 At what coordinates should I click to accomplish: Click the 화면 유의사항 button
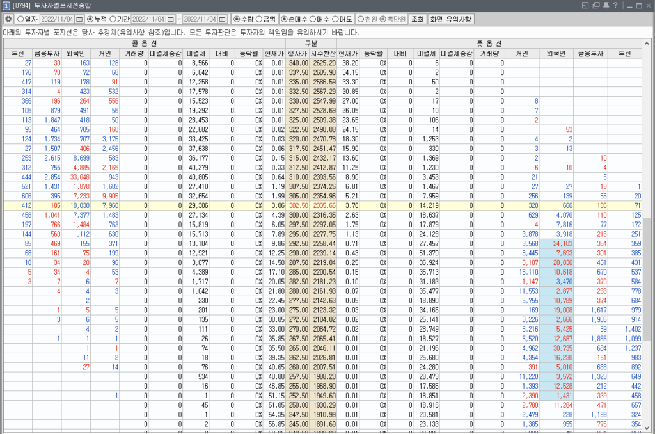click(x=450, y=19)
